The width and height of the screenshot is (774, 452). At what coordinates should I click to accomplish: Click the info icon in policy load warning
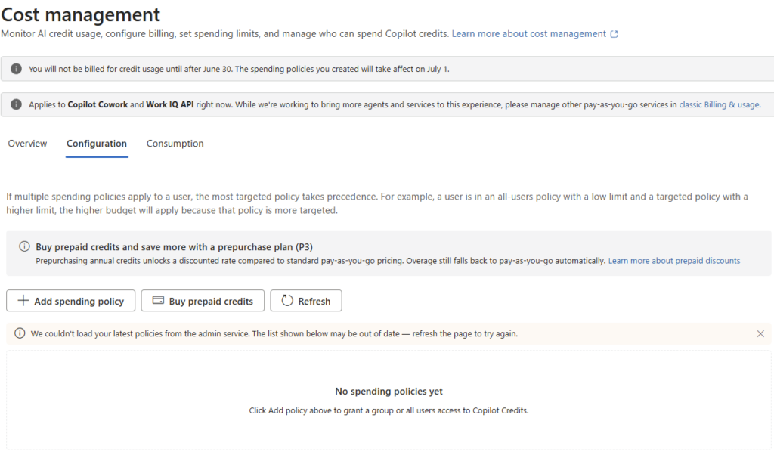(20, 333)
